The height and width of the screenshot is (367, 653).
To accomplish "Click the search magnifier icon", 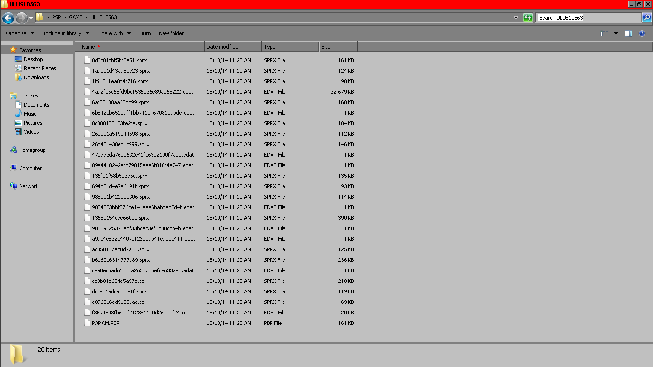I will [x=646, y=18].
